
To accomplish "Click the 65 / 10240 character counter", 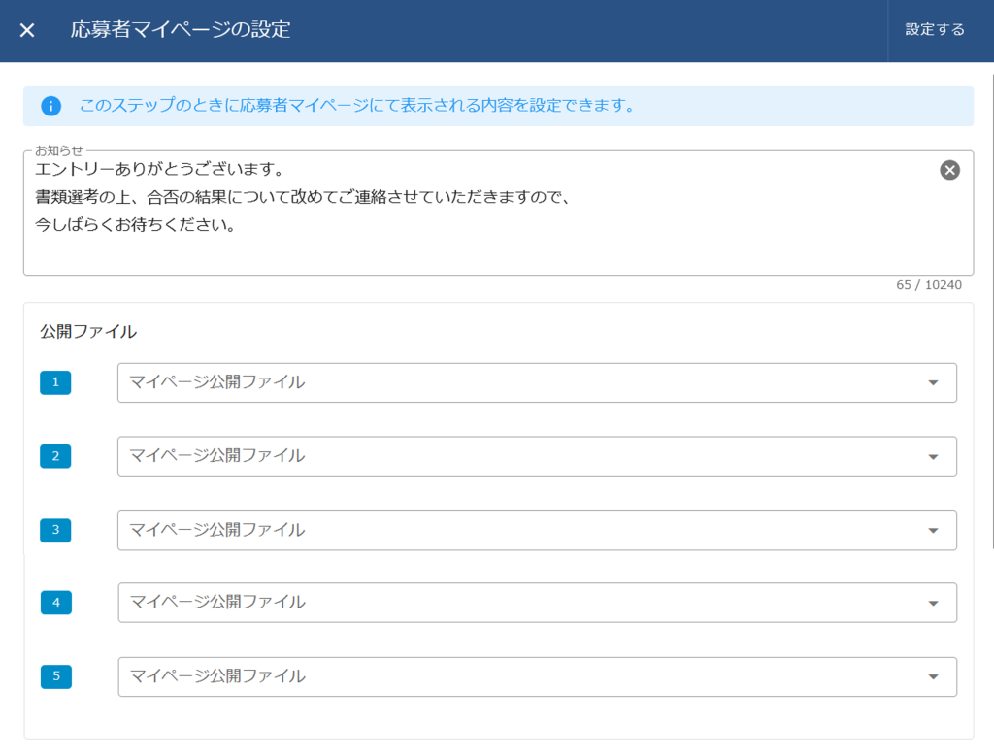I will (928, 285).
